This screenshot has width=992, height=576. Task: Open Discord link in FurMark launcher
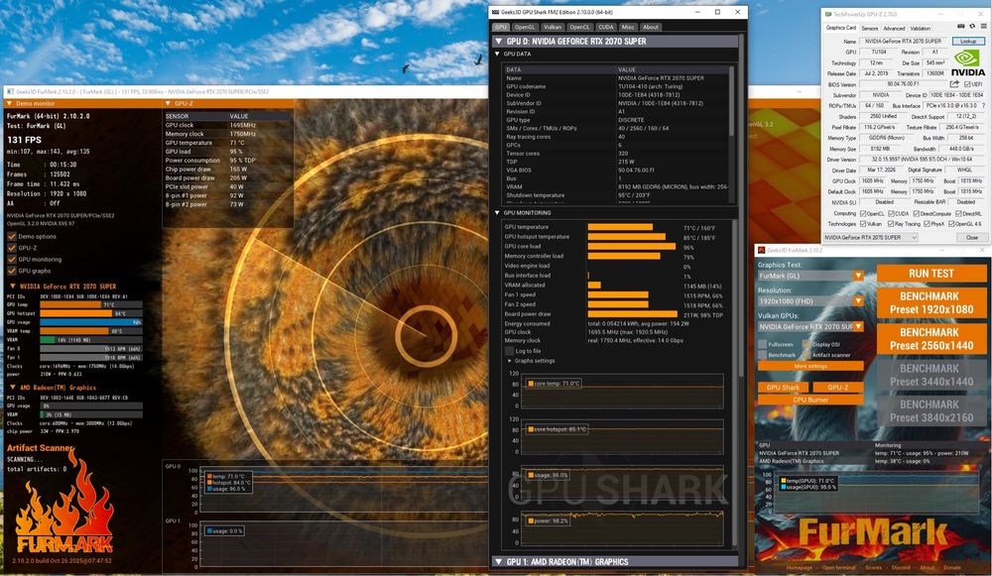point(901,568)
